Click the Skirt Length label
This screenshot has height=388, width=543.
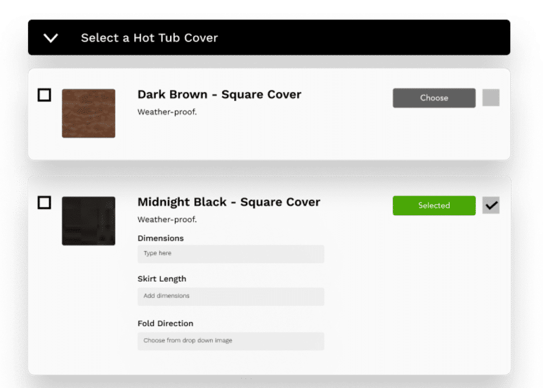click(162, 279)
